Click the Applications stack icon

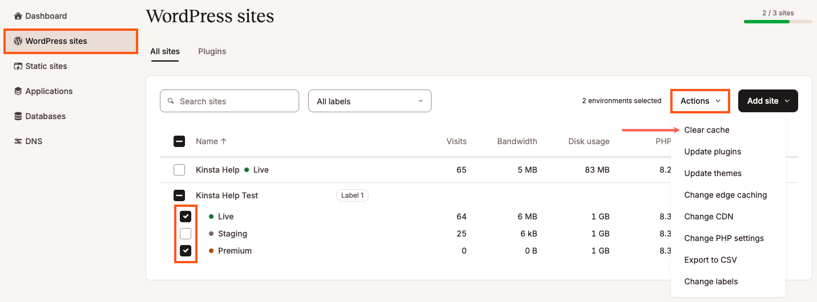tap(18, 91)
